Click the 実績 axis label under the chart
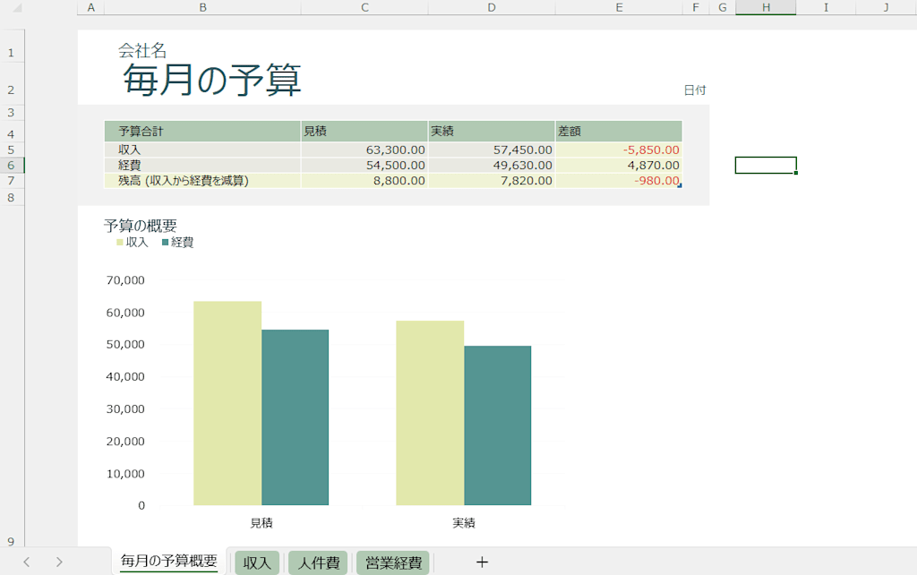The width and height of the screenshot is (917, 575). point(464,523)
